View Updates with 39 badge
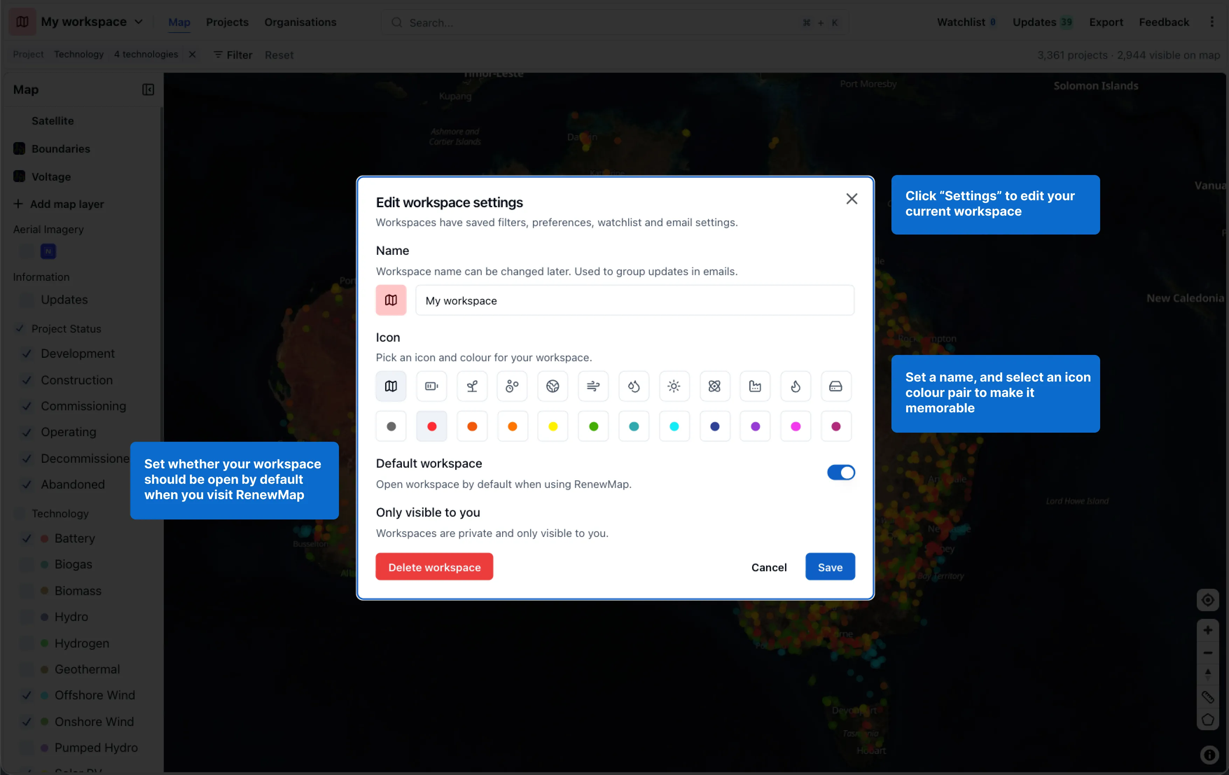The image size is (1229, 775). tap(1042, 22)
